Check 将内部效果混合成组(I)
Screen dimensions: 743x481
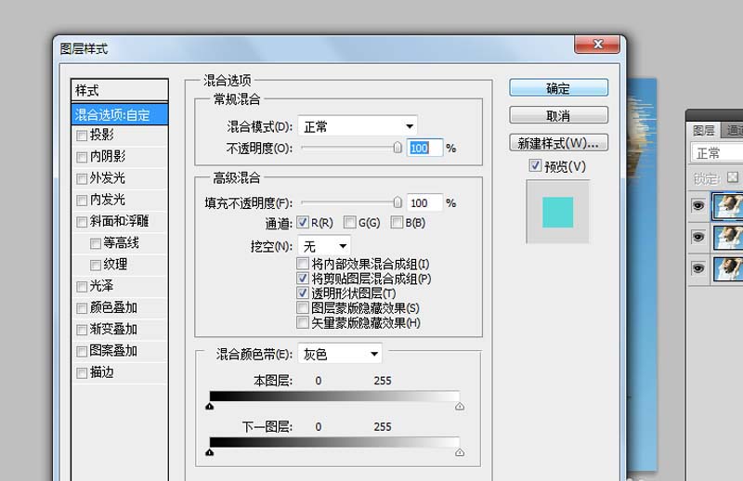click(x=303, y=264)
